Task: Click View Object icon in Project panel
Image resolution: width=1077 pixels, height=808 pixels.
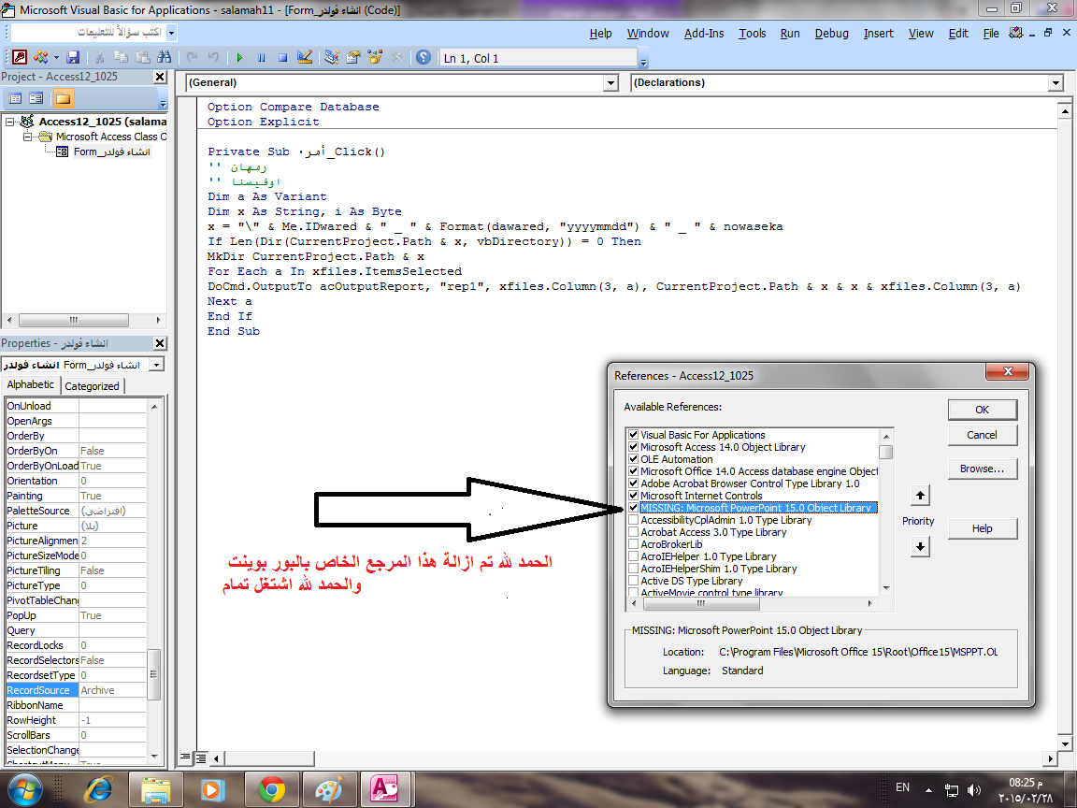Action: click(36, 98)
